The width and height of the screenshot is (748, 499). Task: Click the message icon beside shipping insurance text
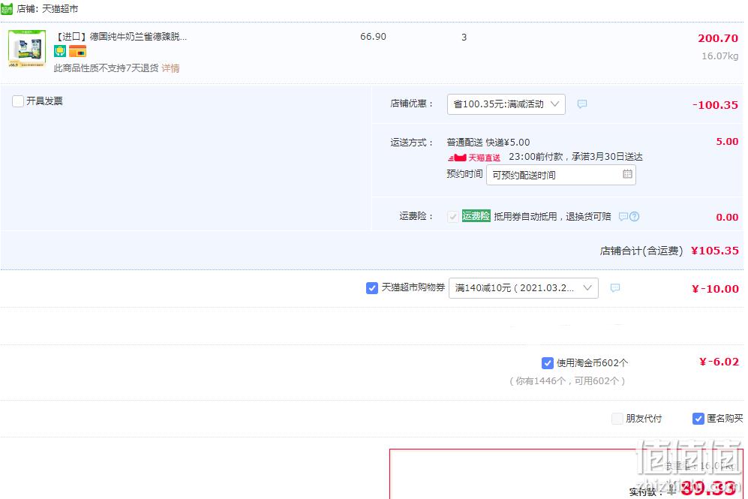(623, 217)
